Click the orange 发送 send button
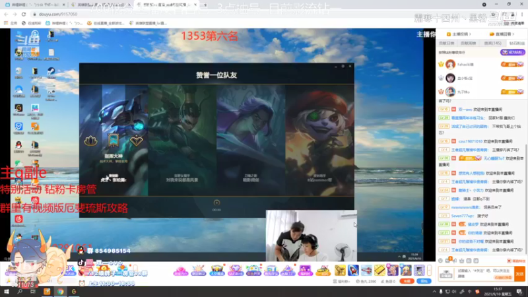Image resolution: width=528 pixels, height=297 pixels. 519,273
